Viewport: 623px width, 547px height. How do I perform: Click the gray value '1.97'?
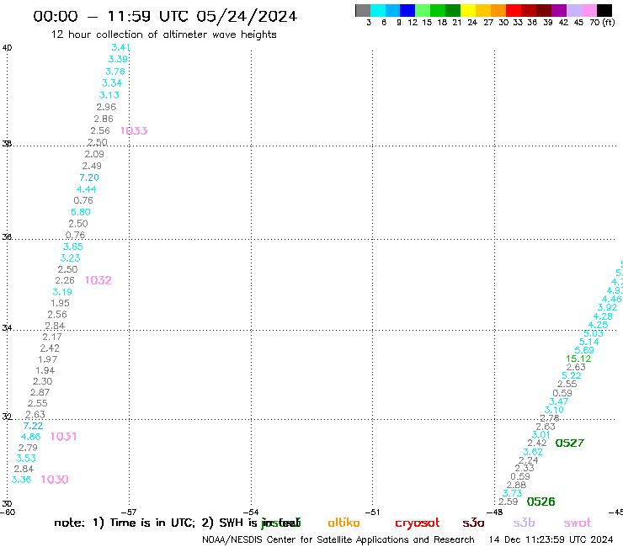click(x=48, y=359)
